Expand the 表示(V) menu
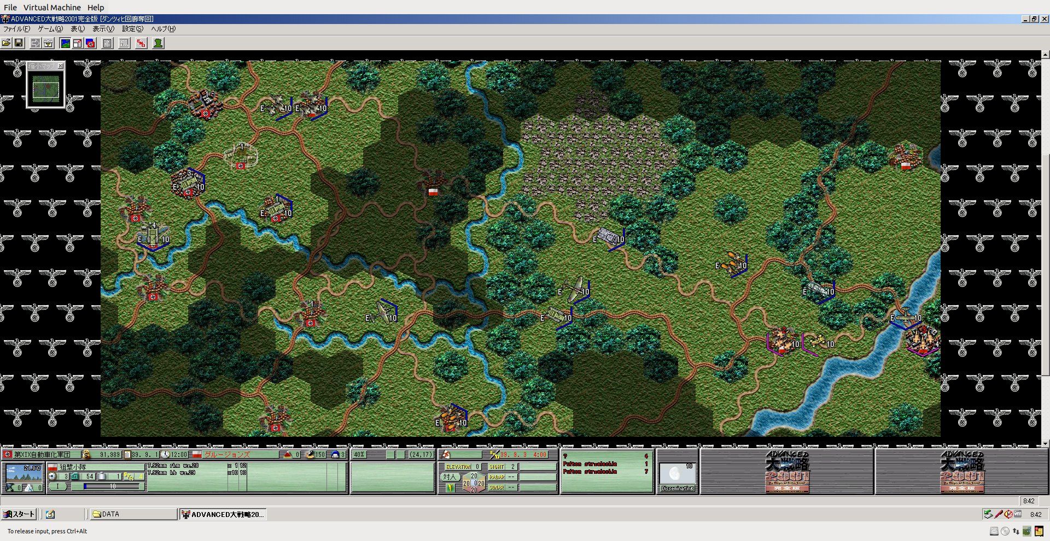Image resolution: width=1050 pixels, height=541 pixels. tap(103, 29)
